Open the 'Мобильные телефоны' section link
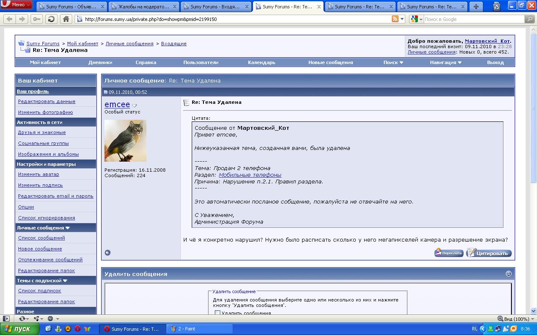This screenshot has width=537, height=335. (250, 175)
